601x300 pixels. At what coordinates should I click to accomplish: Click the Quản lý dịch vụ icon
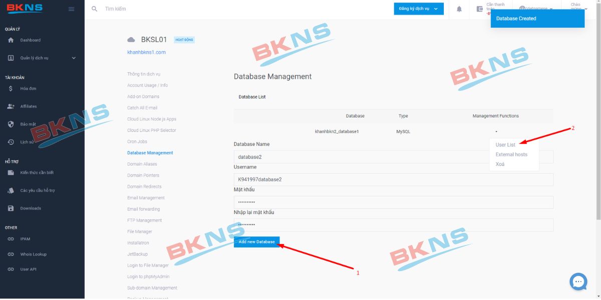coord(11,58)
